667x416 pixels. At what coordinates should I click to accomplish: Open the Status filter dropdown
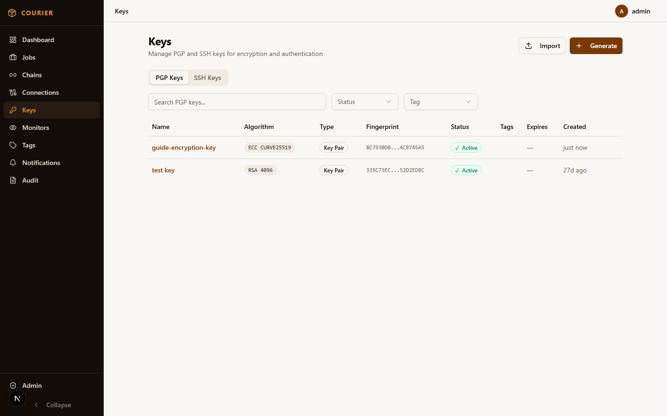click(x=365, y=102)
